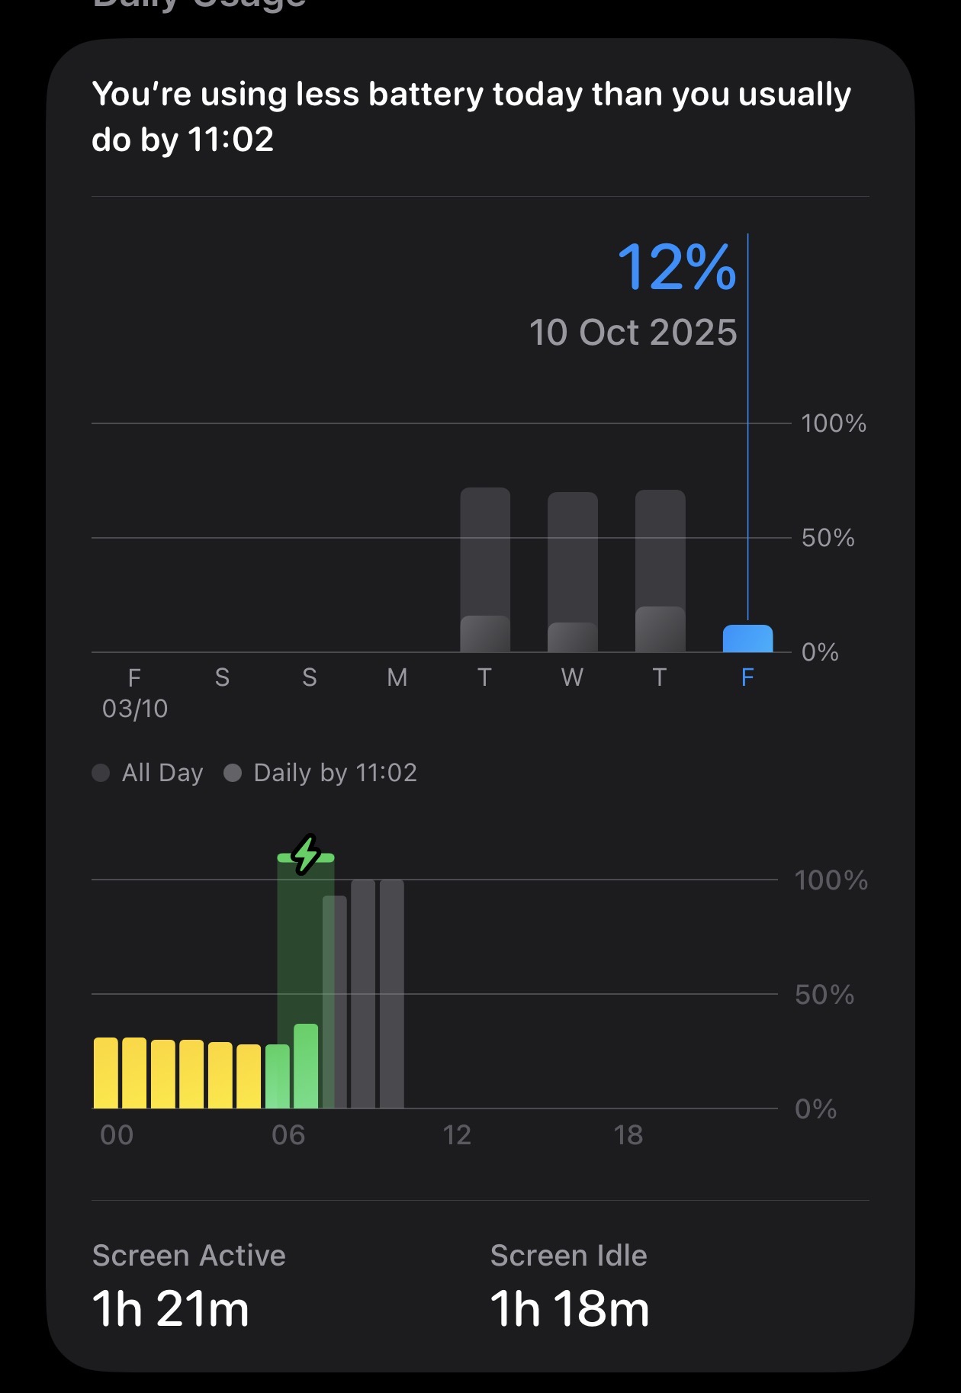This screenshot has height=1393, width=961.
Task: Tap the M day label
Action: 397,677
